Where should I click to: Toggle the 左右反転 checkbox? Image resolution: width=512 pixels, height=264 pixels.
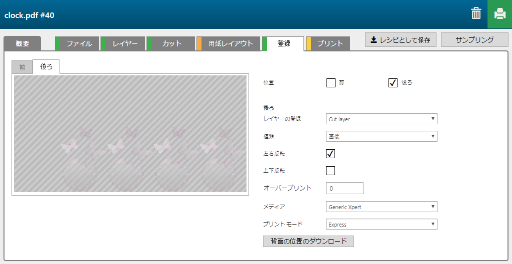[x=330, y=154]
